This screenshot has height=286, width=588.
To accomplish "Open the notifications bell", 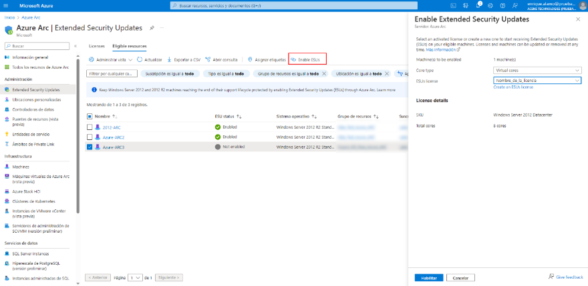I will click(478, 5).
